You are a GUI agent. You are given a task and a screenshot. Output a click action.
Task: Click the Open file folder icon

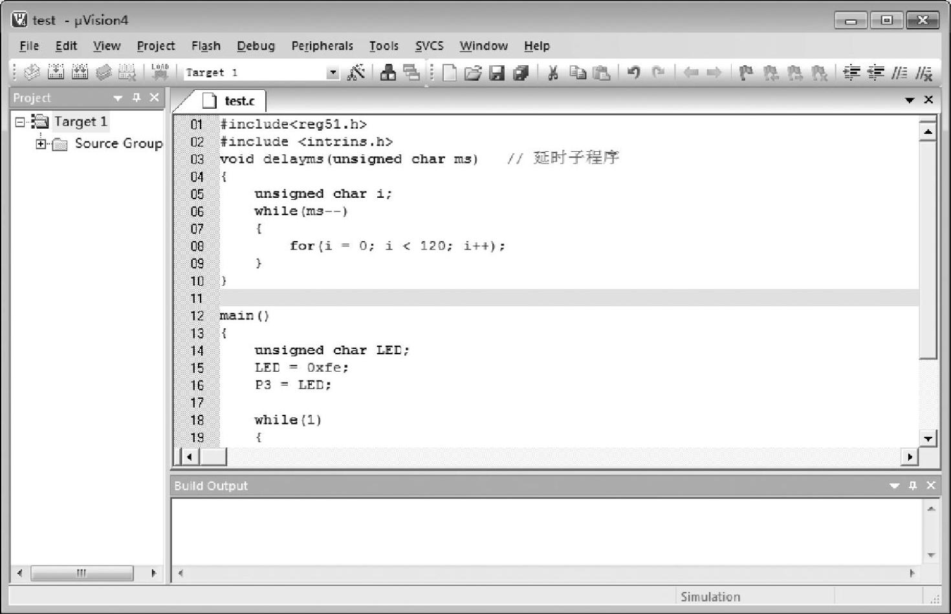(x=473, y=72)
